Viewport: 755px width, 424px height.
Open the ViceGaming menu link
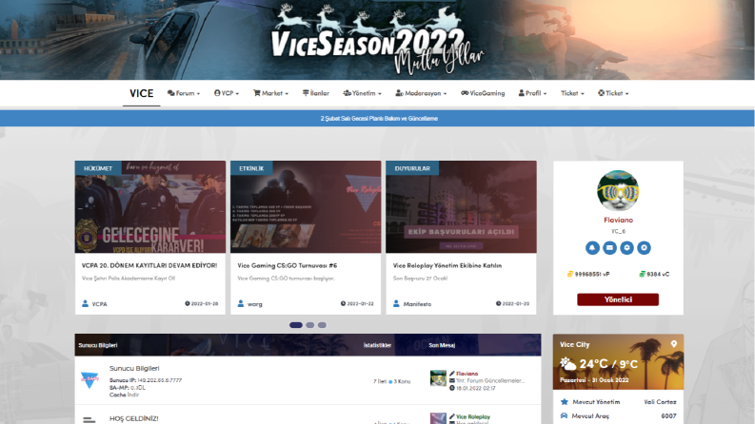[x=483, y=93]
